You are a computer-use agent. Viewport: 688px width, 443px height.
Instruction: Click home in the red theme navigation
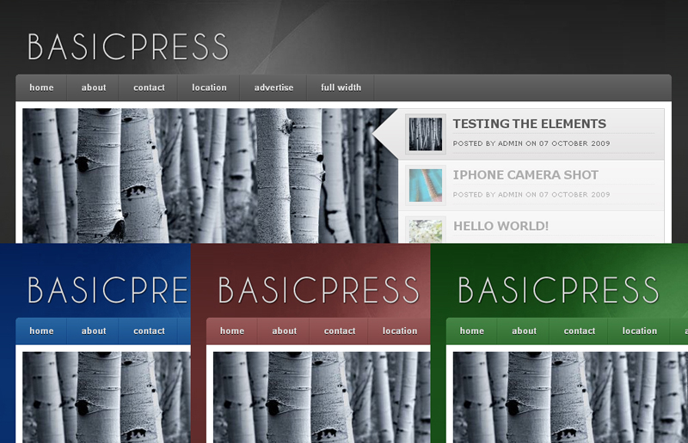pos(231,331)
